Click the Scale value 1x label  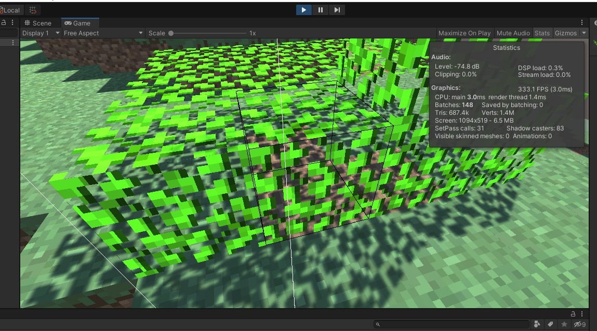[253, 33]
